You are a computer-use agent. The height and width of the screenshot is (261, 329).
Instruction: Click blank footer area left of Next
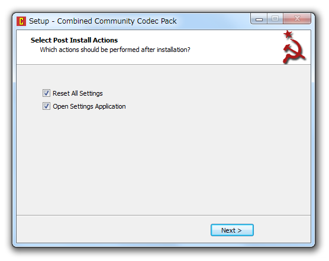pos(113,230)
